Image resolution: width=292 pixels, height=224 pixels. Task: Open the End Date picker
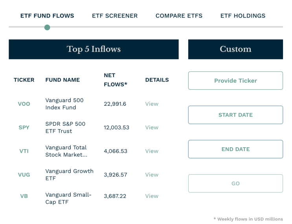pos(235,149)
